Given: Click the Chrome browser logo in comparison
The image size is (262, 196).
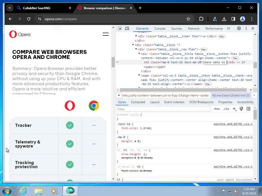Looking at the screenshot, I should click(94, 105).
